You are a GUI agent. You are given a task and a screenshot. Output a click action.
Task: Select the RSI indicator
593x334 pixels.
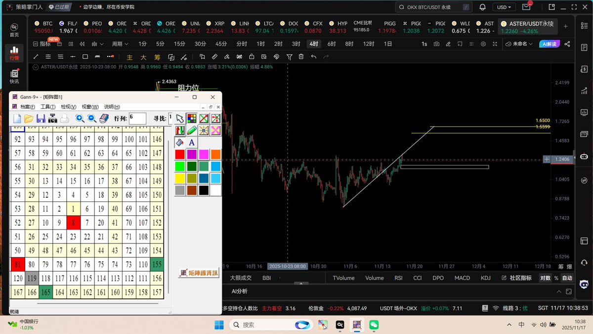coord(398,278)
